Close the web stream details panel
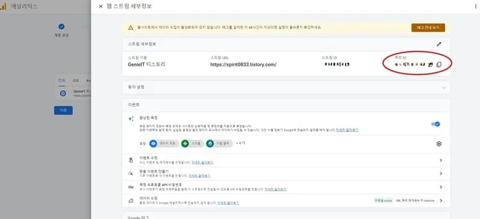Screen dimensions: 480x219 [100, 7]
